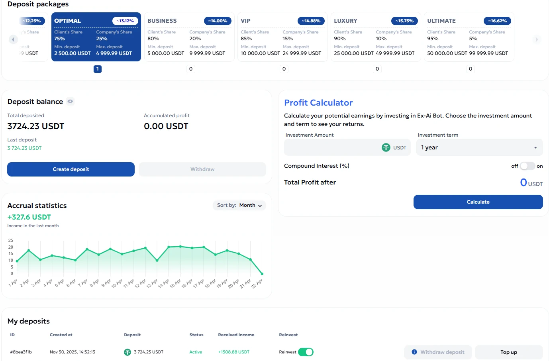The height and width of the screenshot is (361, 549).
Task: Select the LUXURY deposit package card
Action: click(x=376, y=37)
